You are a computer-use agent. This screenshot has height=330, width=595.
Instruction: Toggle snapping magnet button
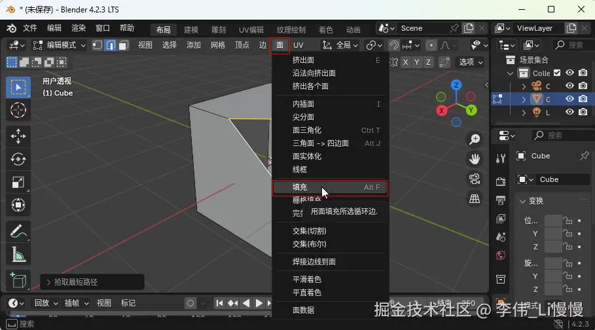coord(394,46)
